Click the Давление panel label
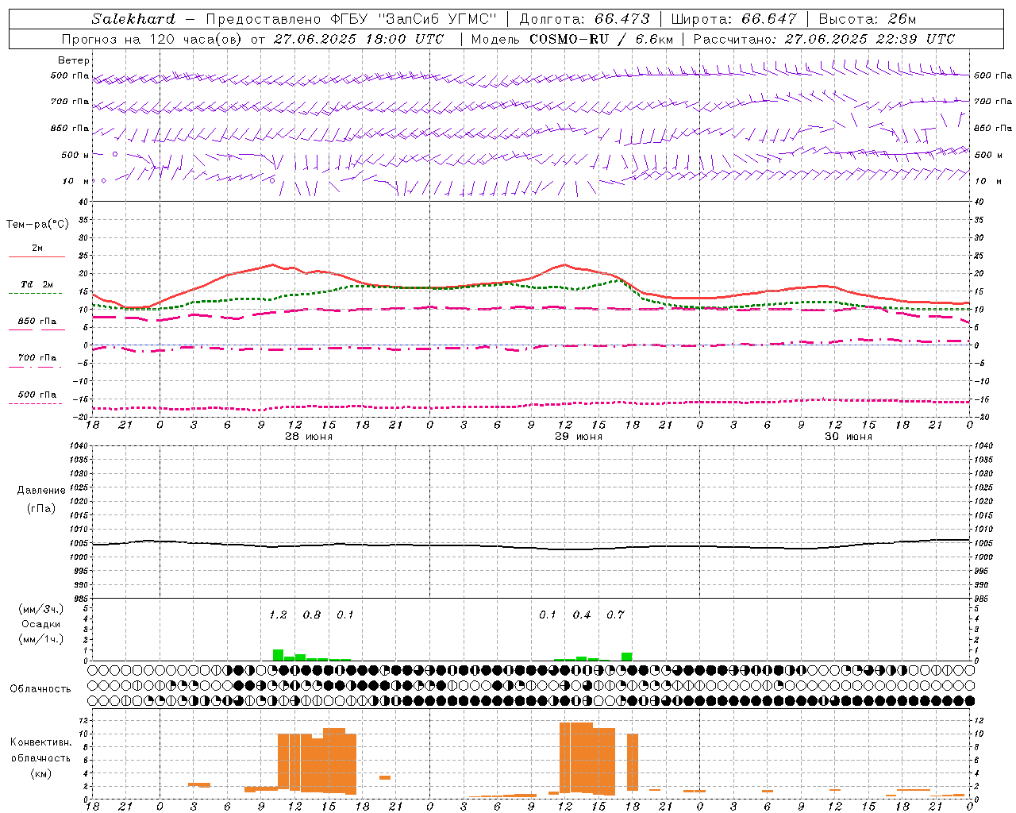The height and width of the screenshot is (813, 1016). [x=41, y=491]
